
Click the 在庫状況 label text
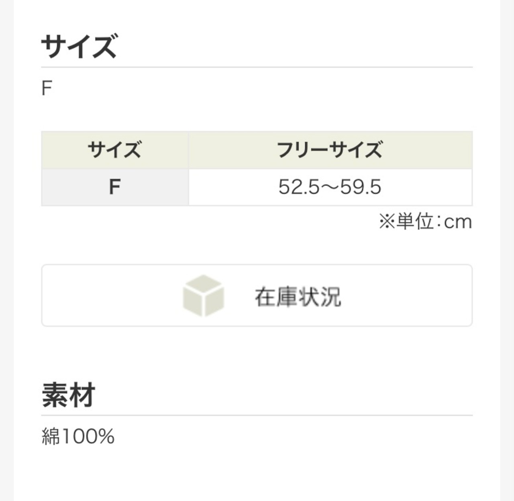coord(298,297)
